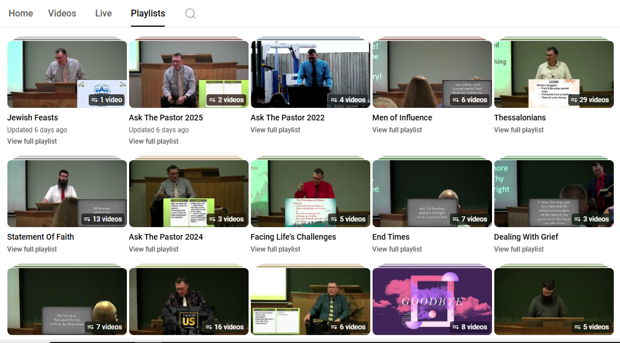Open the Statement Of Faith title

pyautogui.click(x=40, y=237)
